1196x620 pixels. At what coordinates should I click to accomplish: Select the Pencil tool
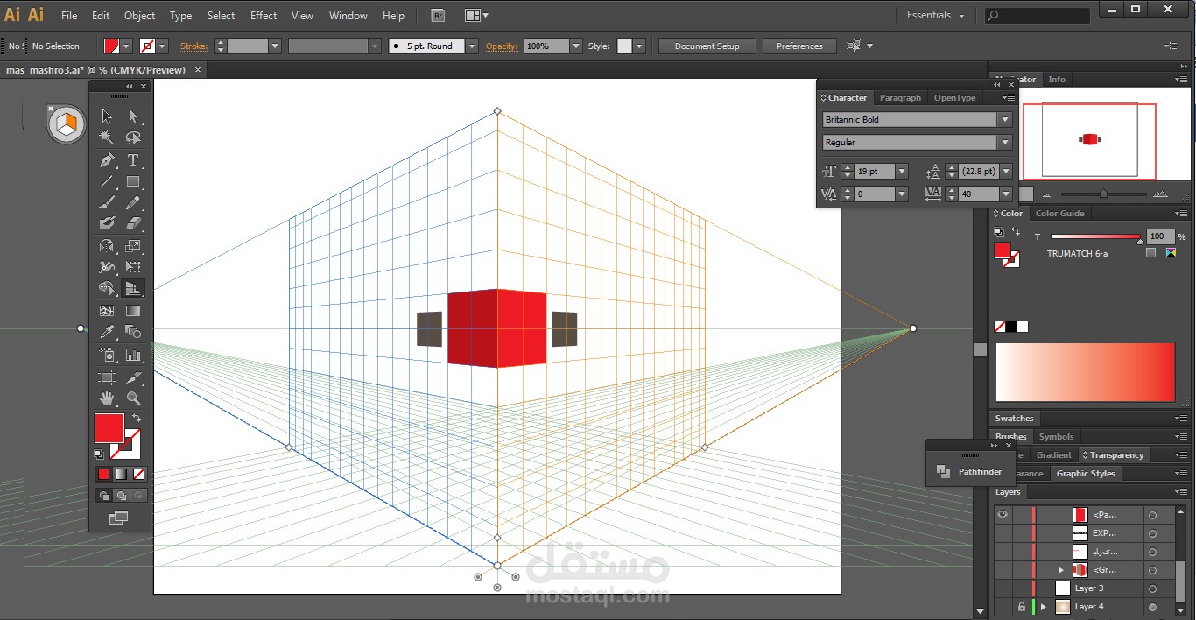[x=133, y=202]
